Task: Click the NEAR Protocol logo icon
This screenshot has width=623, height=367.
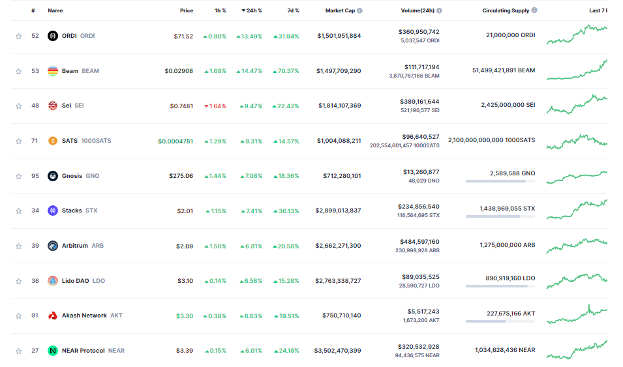Action: click(x=53, y=351)
